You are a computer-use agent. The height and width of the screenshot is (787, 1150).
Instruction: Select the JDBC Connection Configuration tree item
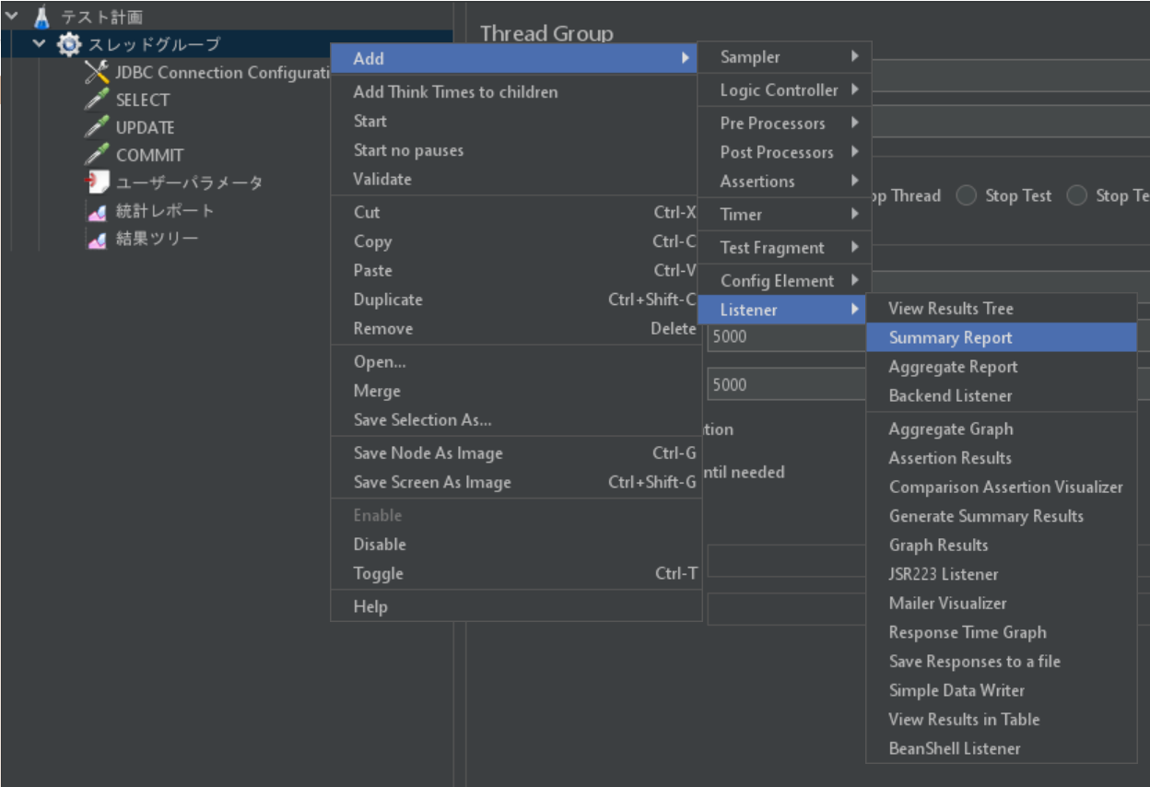[222, 73]
